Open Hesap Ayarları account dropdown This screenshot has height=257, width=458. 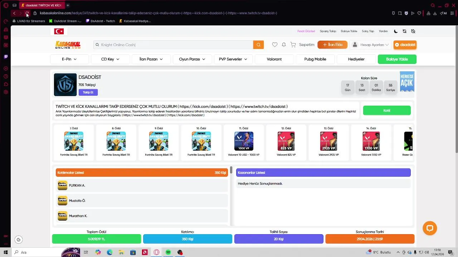coord(371,45)
